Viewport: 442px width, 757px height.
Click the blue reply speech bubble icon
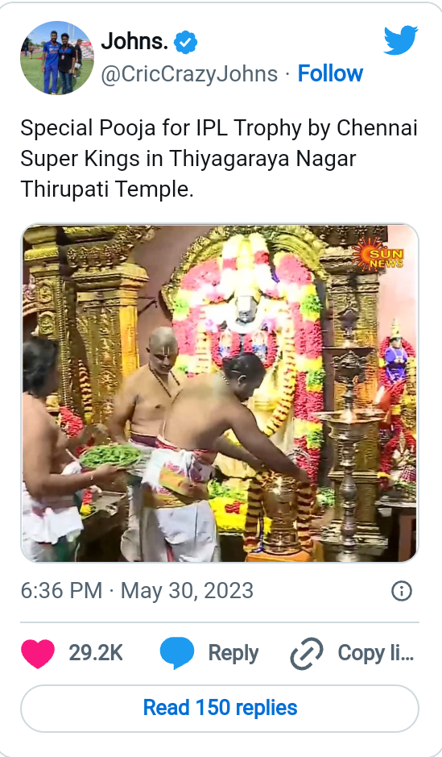[177, 653]
